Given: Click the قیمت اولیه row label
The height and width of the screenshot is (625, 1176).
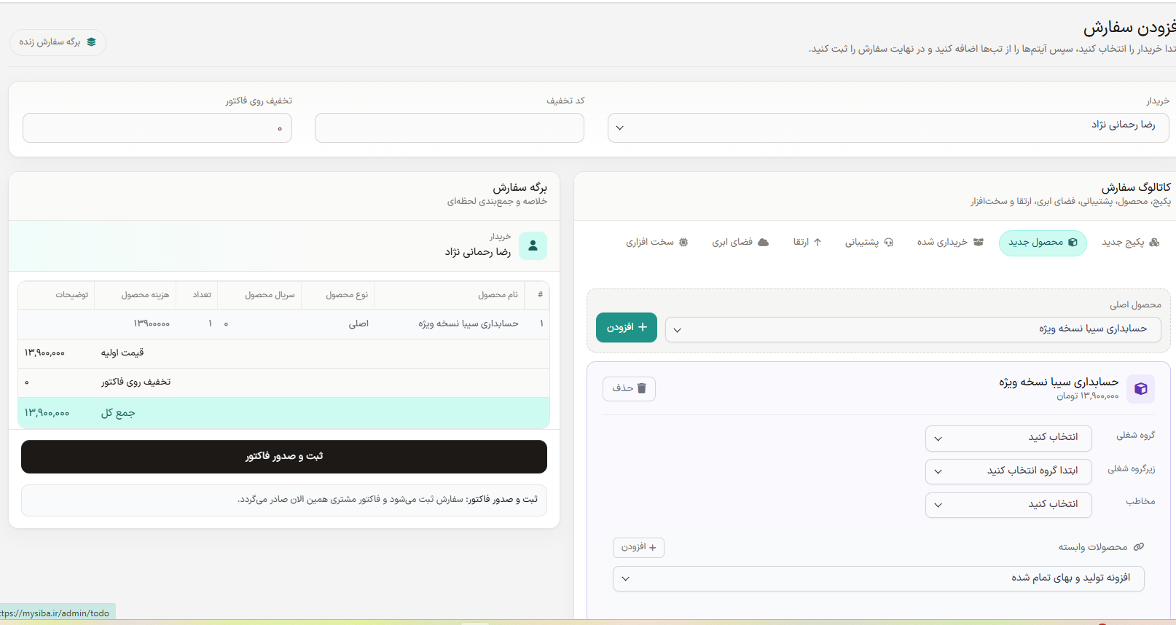Looking at the screenshot, I should 122,353.
